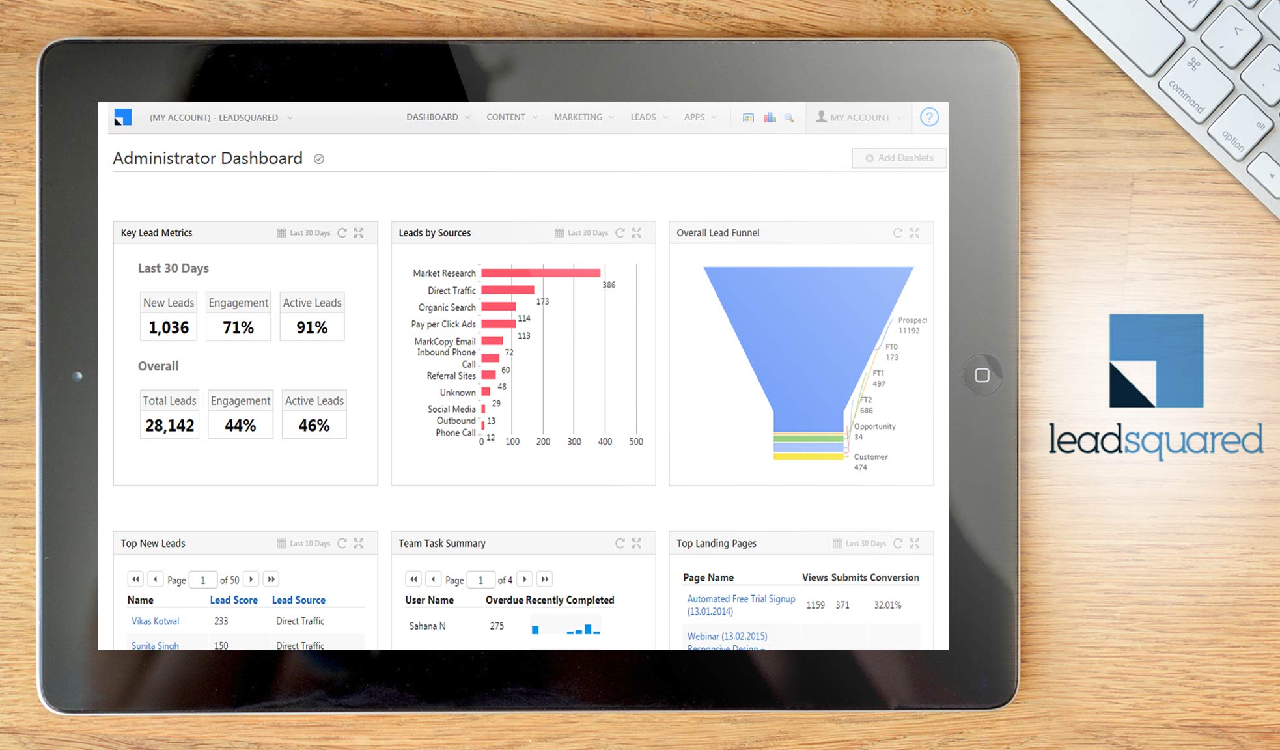Image resolution: width=1280 pixels, height=750 pixels.
Task: Expand Overall Lead Funnel to full screen
Action: click(914, 232)
